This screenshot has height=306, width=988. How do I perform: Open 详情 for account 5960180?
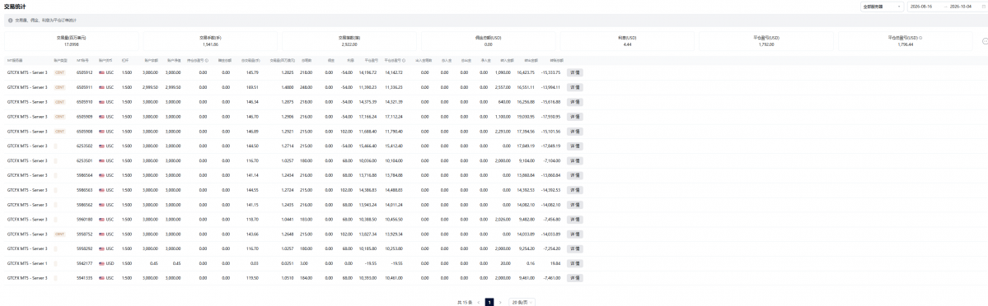click(x=574, y=219)
